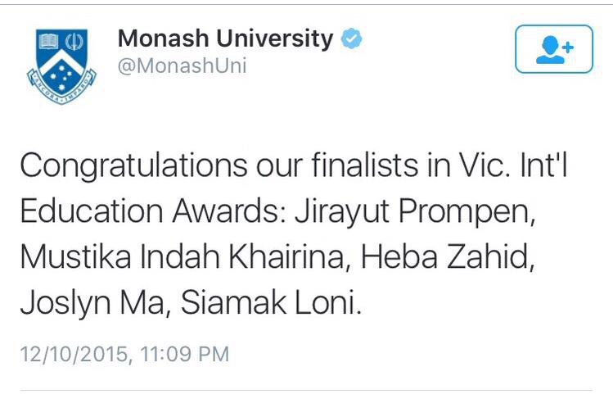Click the tweet date 12/10/2015
Viewport: 613px width, 394px height.
(74, 354)
